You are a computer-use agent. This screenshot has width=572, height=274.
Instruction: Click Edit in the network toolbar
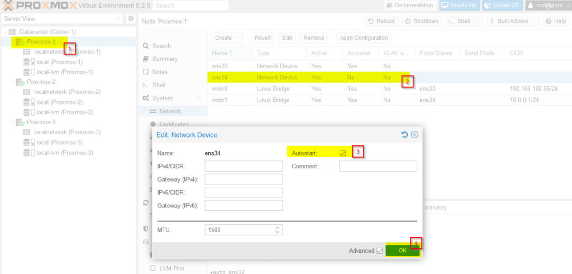point(287,38)
